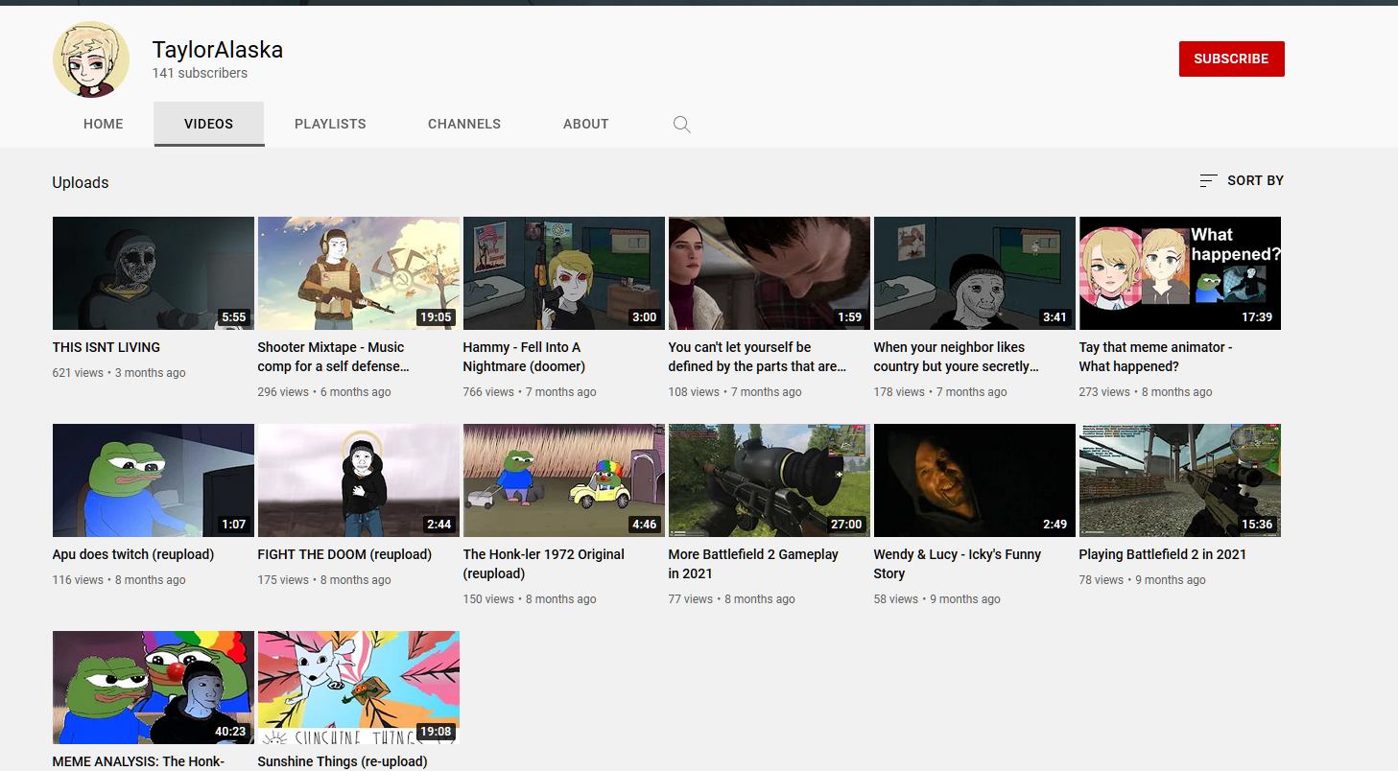
Task: Open More Battlefield 2 Gameplay link
Action: (753, 564)
